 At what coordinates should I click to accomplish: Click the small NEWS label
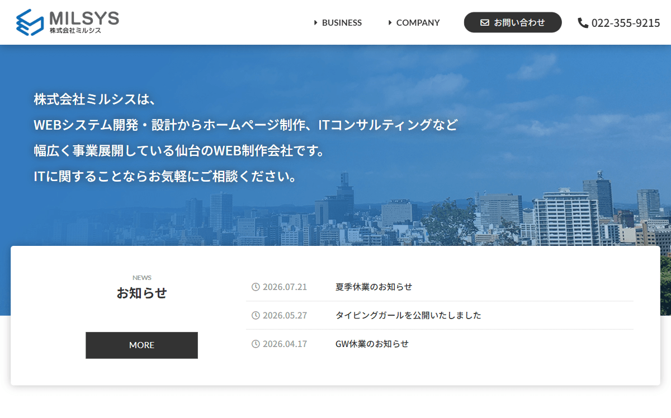142,278
